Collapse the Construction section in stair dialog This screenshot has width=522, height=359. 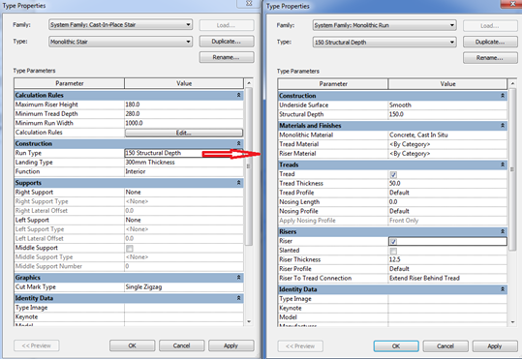pyautogui.click(x=238, y=143)
